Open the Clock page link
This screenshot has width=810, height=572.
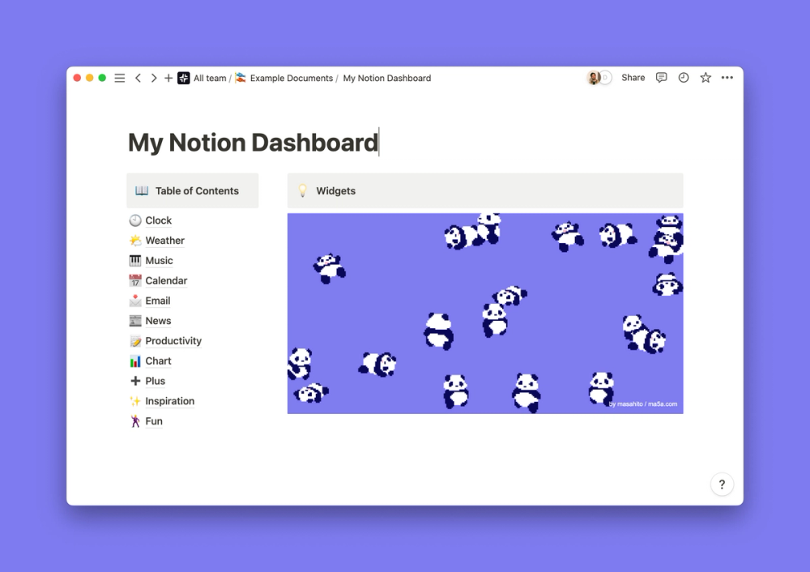(158, 220)
